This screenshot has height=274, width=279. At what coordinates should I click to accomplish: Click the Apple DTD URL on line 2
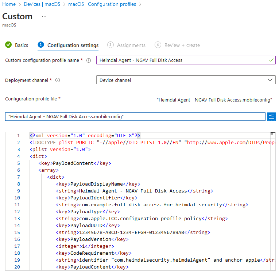[x=231, y=143]
